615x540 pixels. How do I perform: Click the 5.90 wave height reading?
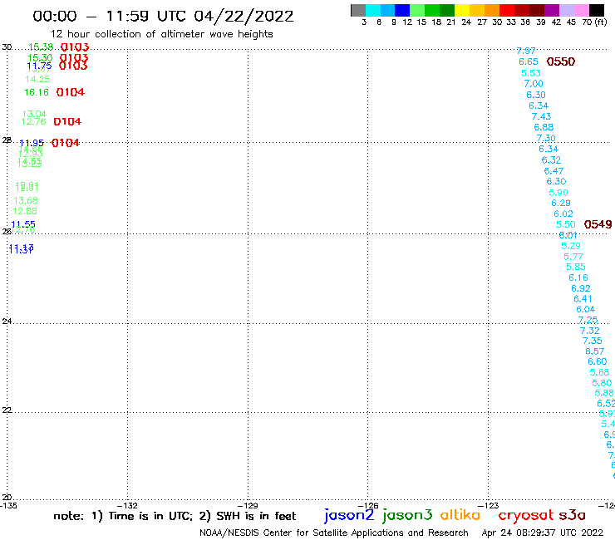click(558, 193)
